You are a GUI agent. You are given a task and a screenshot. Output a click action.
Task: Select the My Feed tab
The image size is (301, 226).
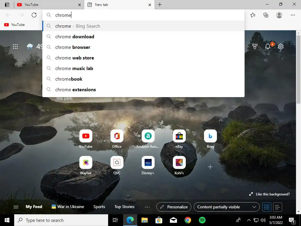click(x=34, y=207)
